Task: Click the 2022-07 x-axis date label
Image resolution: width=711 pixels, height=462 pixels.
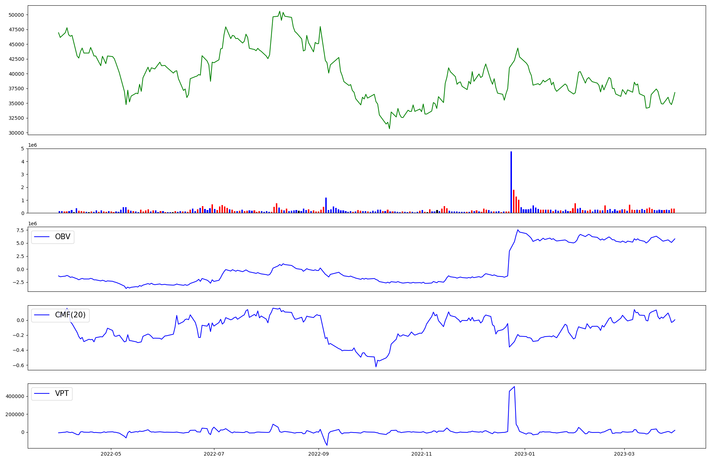Action: 214,453
